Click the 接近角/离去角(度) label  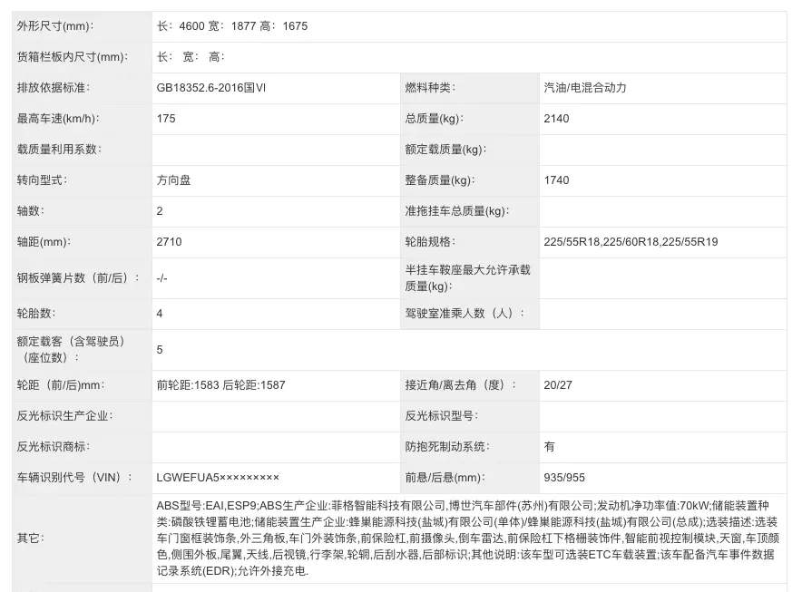(461, 385)
